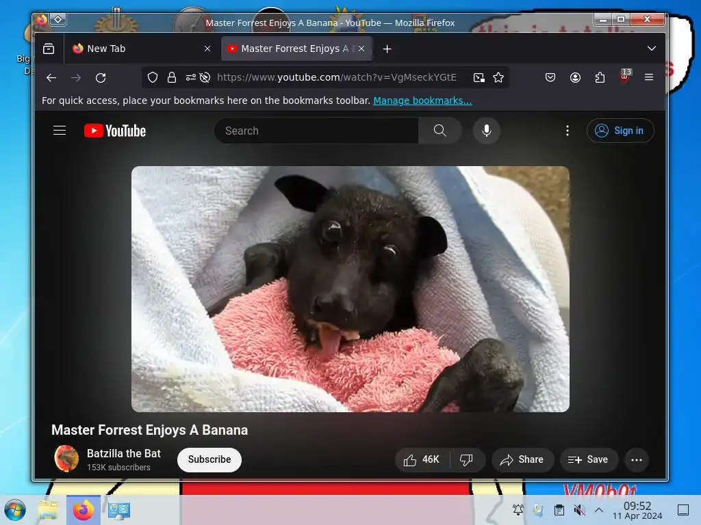Focus the YouTube Search field

pos(316,131)
